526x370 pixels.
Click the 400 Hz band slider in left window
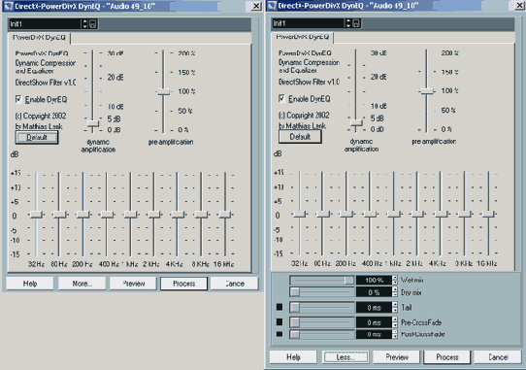pos(107,215)
